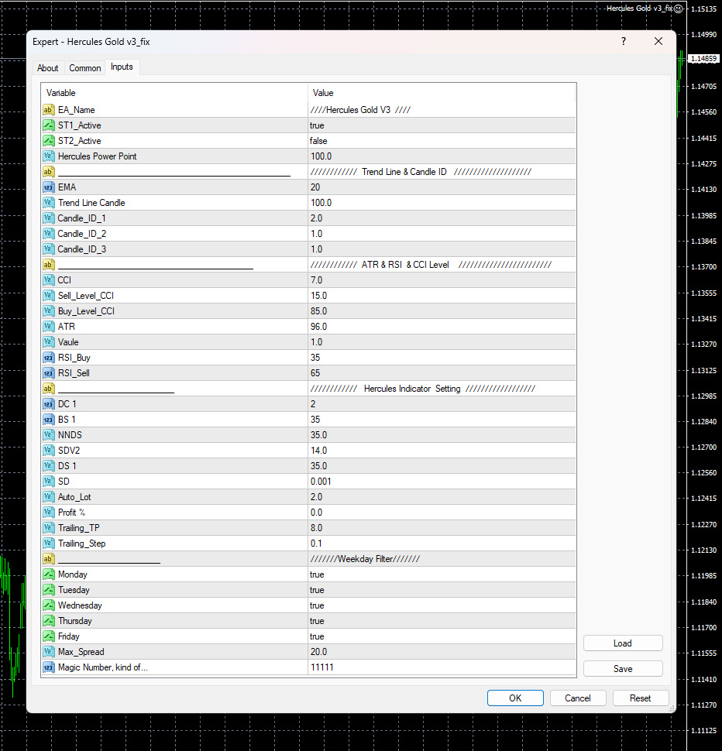Click the smiley icon next to the chart's Hercules Gold label
The height and width of the screenshot is (751, 722).
click(679, 9)
